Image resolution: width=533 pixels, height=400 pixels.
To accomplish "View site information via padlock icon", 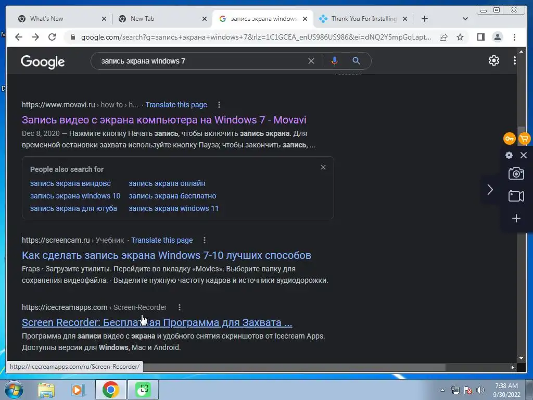I will (72, 37).
